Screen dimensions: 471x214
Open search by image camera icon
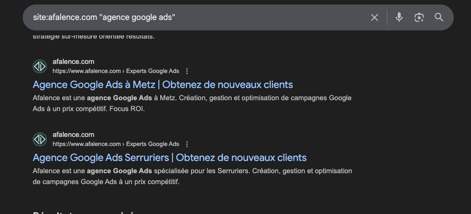tap(419, 18)
